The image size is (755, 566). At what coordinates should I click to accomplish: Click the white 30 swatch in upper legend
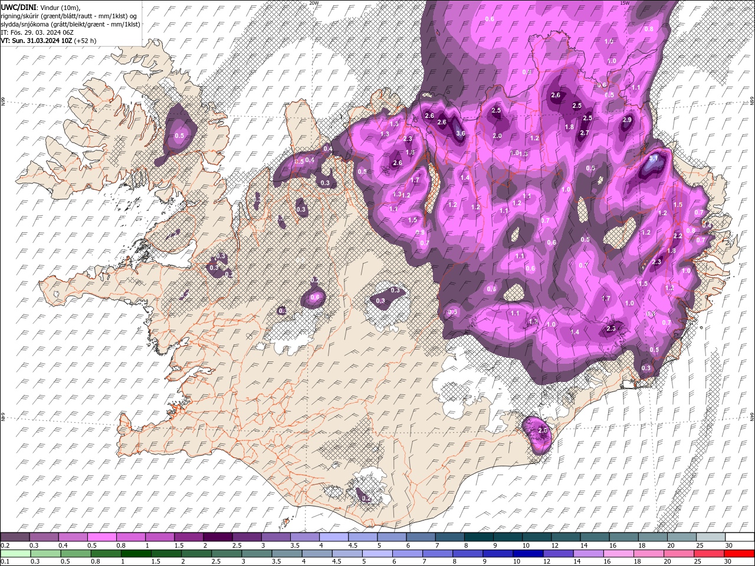pyautogui.click(x=740, y=537)
